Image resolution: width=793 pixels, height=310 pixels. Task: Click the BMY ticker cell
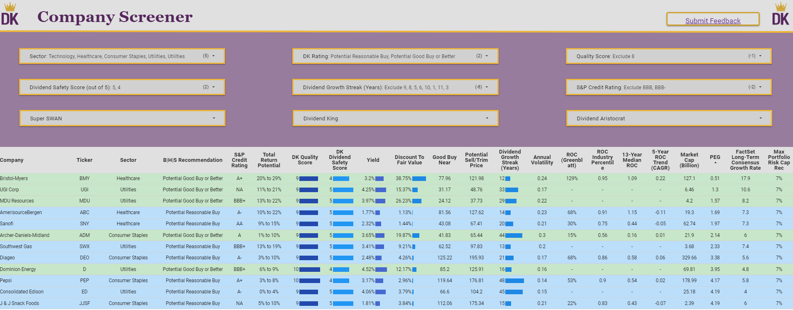click(x=84, y=178)
